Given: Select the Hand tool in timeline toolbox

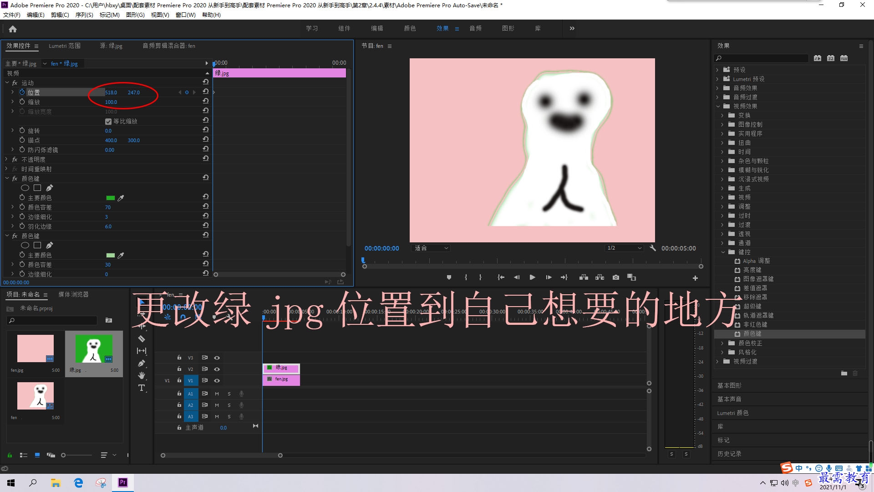Looking at the screenshot, I should (142, 375).
